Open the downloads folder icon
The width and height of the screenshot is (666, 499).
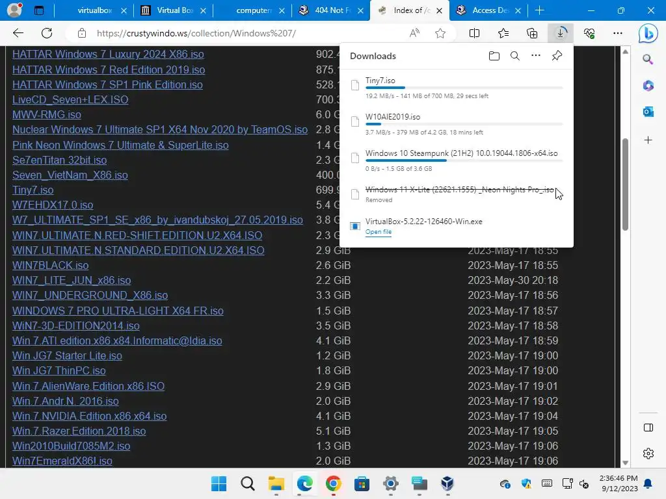click(x=494, y=56)
